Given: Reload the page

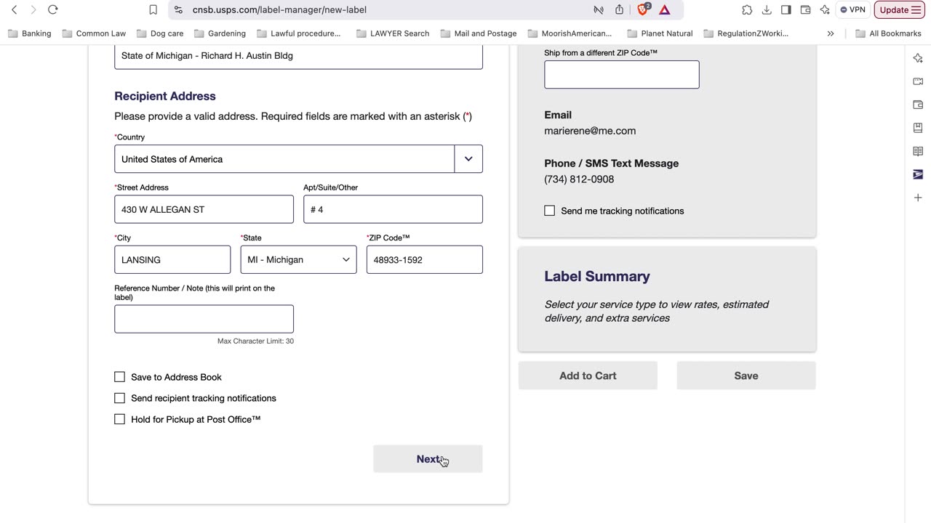Looking at the screenshot, I should tap(52, 9).
